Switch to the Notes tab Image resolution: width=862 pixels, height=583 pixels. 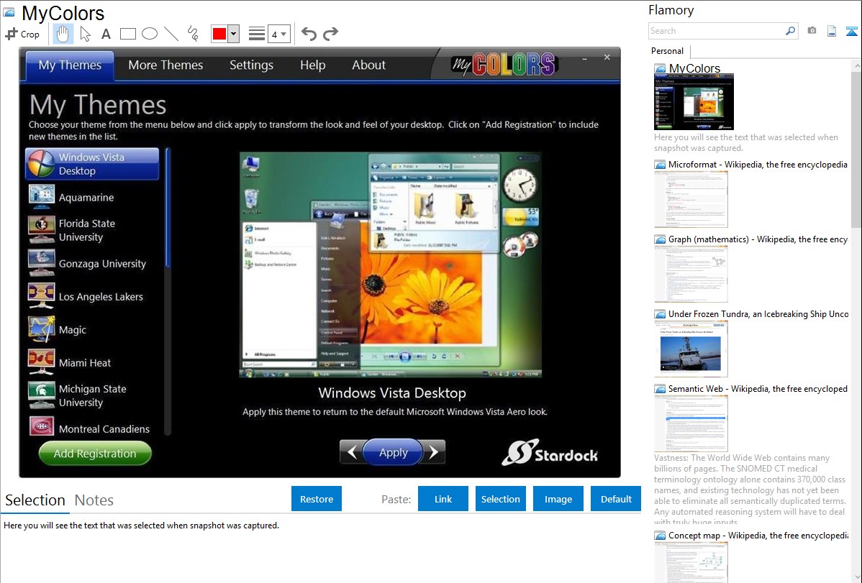click(x=94, y=500)
